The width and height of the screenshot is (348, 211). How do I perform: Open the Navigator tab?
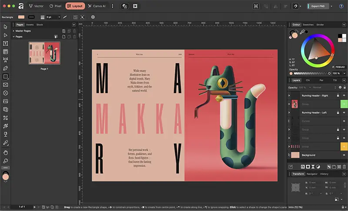coord(312,174)
